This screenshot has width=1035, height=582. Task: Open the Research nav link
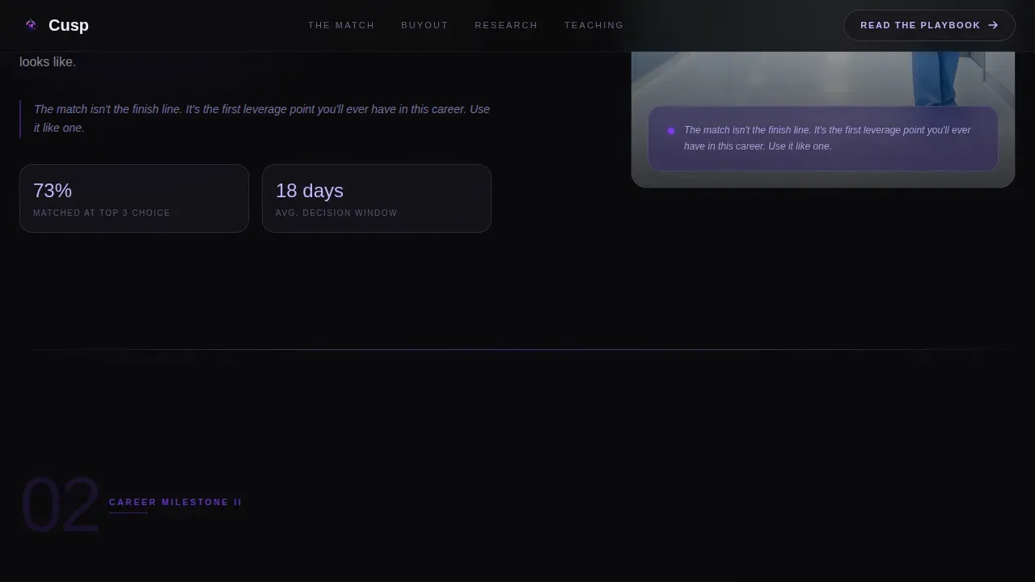pos(506,25)
